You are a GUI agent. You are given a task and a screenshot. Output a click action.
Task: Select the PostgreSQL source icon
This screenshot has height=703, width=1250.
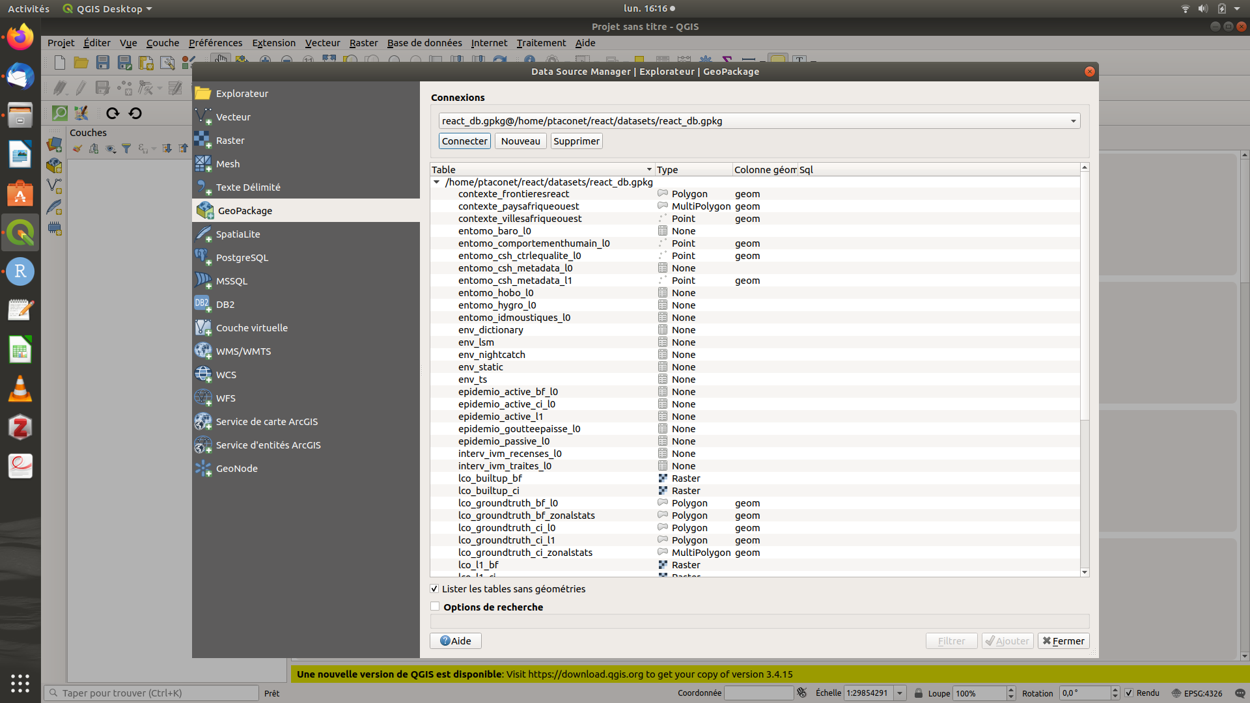[x=203, y=257]
